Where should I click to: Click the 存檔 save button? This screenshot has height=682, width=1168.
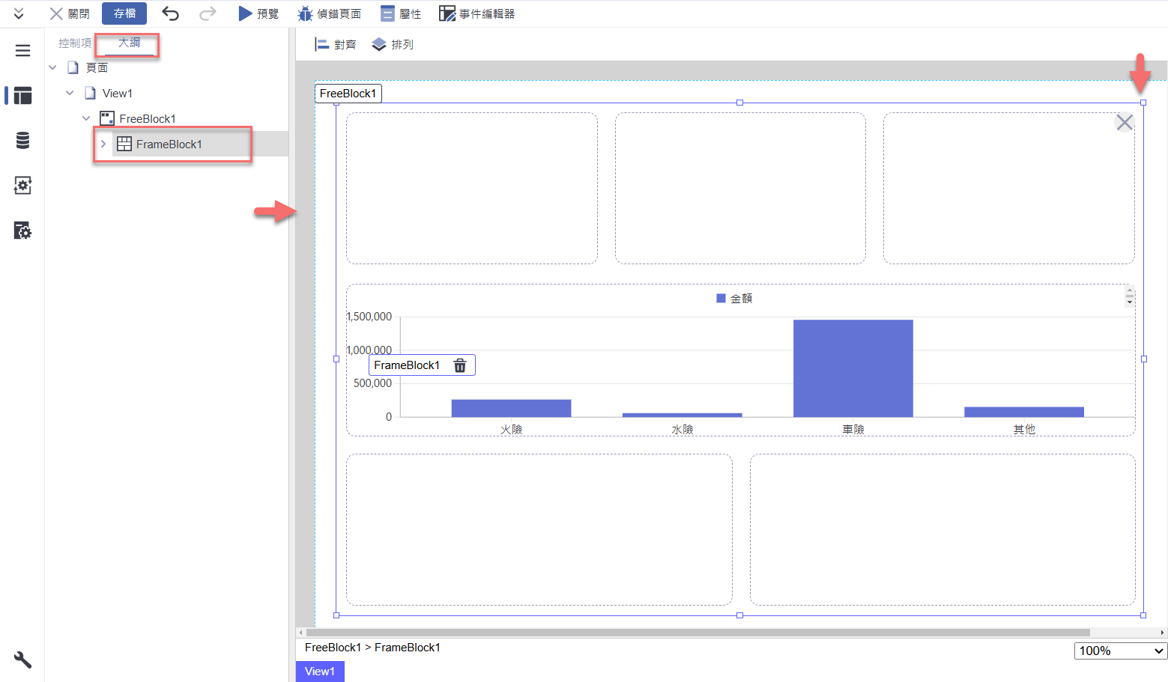(x=124, y=13)
